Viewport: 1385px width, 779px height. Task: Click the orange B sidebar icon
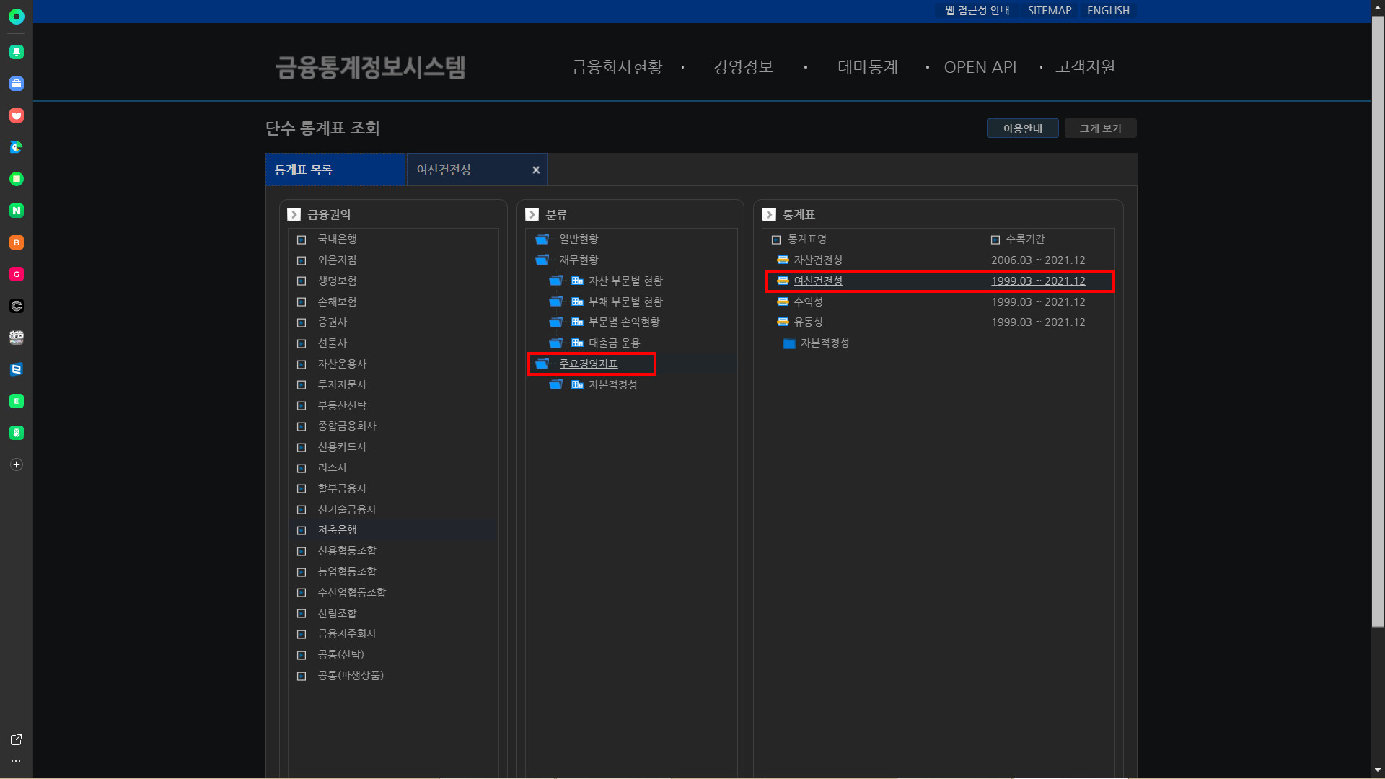(17, 242)
